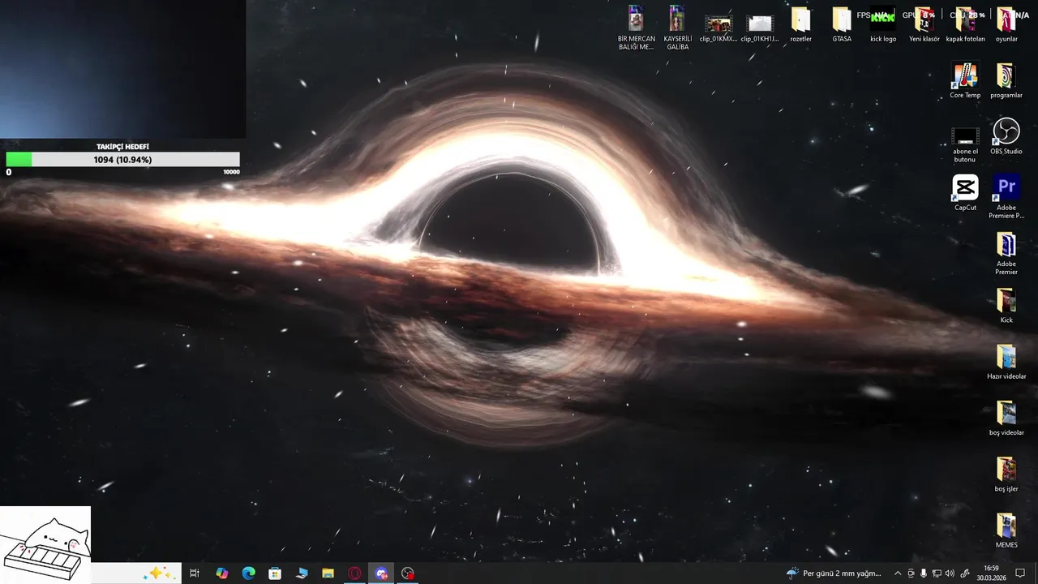Viewport: 1038px width, 584px height.
Task: Open the KAYSERİLİ GALİBA video file
Action: pyautogui.click(x=677, y=28)
